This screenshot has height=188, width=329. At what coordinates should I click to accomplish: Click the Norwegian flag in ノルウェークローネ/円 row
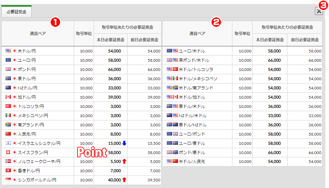coord(8,161)
